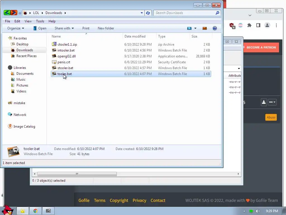Open address bar history dropdown
This screenshot has height=215, width=286.
(142, 13)
